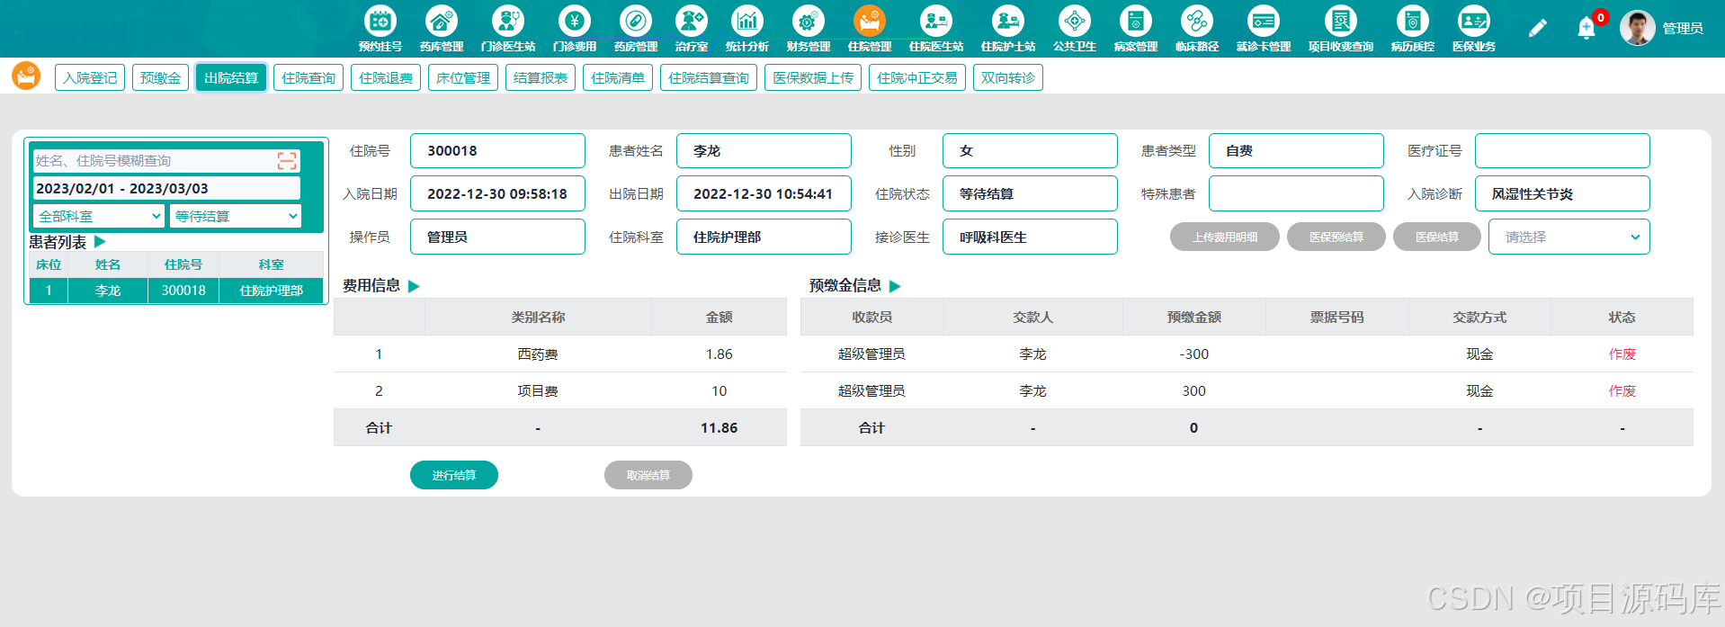
Task: Switch to the 床位管理 tab
Action: click(463, 77)
